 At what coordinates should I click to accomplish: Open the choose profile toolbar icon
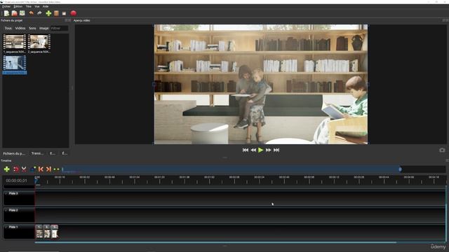coord(56,13)
